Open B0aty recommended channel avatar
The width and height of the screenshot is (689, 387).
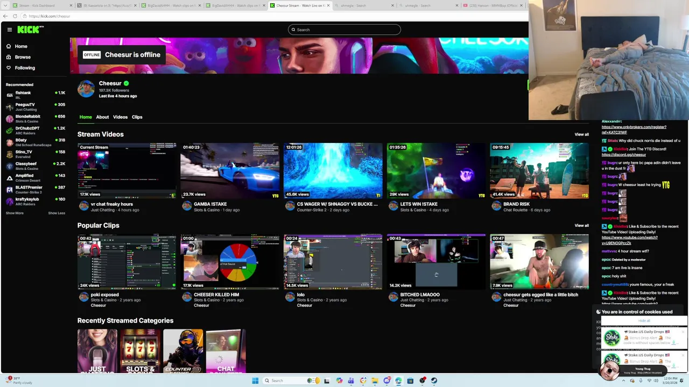pos(9,142)
